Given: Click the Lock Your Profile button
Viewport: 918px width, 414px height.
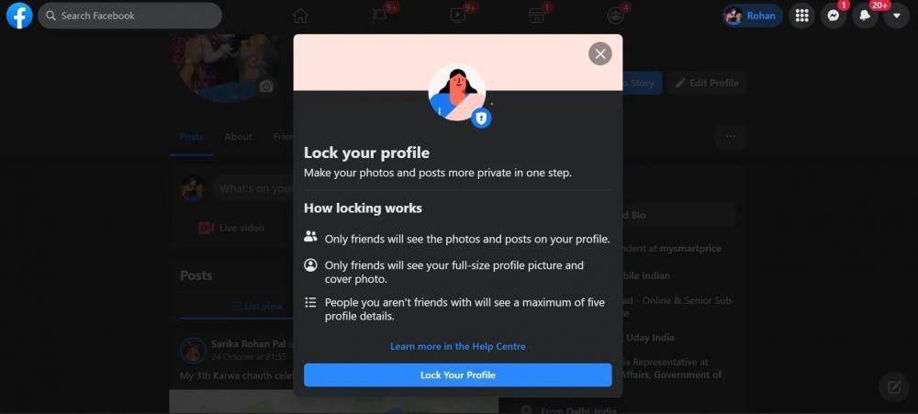Looking at the screenshot, I should point(458,375).
